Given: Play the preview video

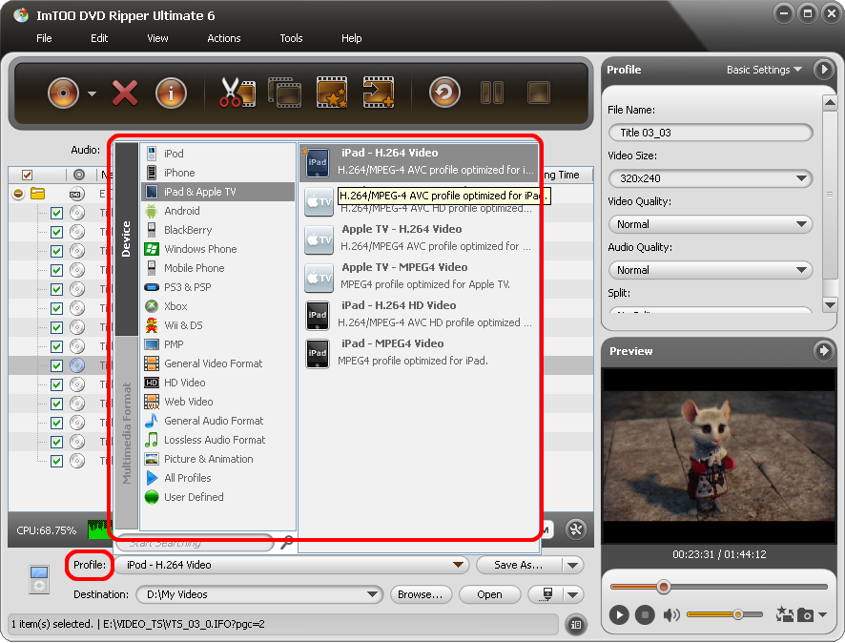Looking at the screenshot, I should click(x=619, y=614).
